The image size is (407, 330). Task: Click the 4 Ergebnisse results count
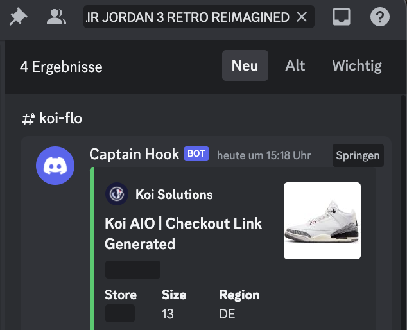click(x=61, y=67)
